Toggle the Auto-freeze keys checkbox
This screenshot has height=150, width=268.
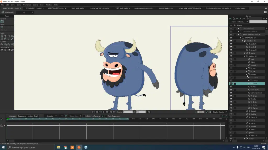(106, 116)
